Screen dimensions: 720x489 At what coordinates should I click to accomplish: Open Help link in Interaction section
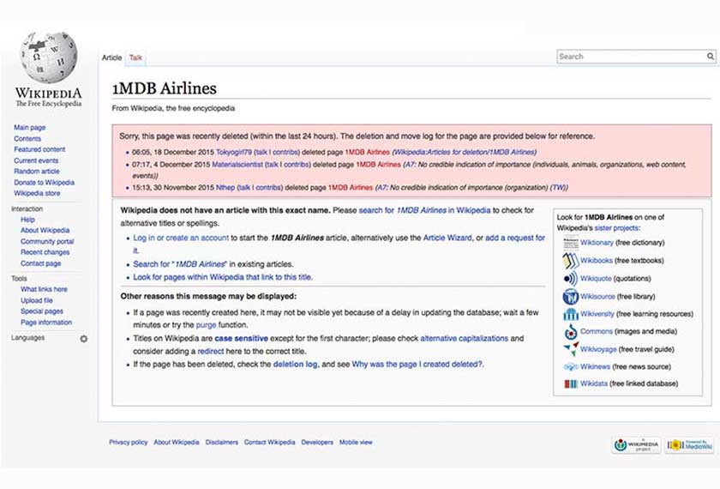click(27, 220)
